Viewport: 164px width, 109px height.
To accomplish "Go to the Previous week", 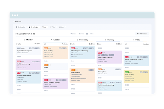I will pos(73,34).
